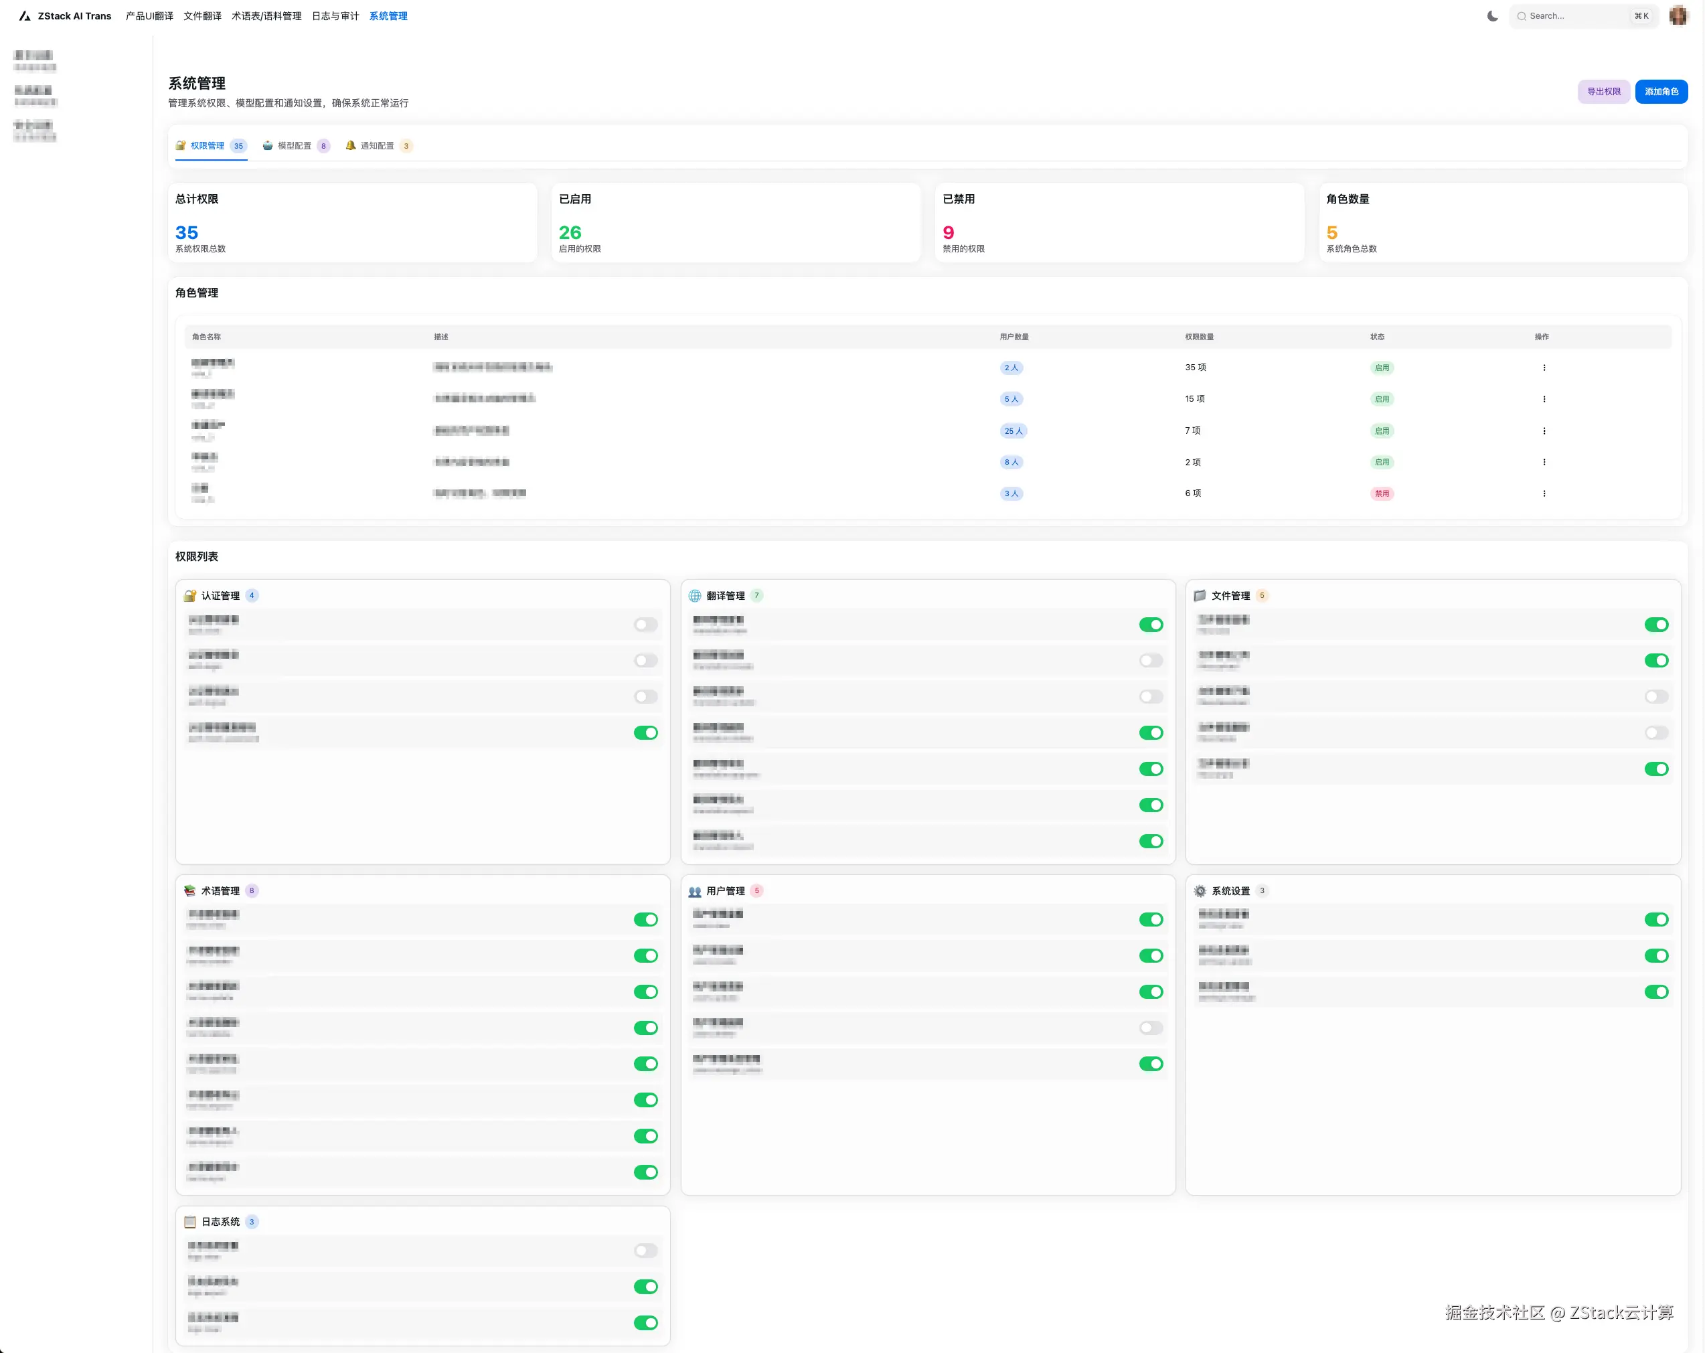Image resolution: width=1705 pixels, height=1353 pixels.
Task: Click the 禁用 status badge
Action: [1382, 493]
